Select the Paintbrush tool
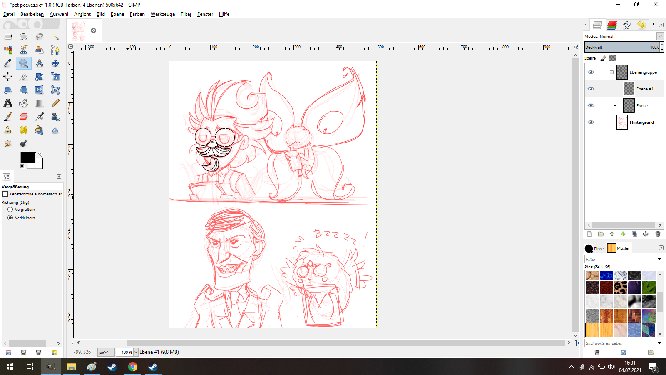Screen dimensions: 666x375 coord(8,117)
